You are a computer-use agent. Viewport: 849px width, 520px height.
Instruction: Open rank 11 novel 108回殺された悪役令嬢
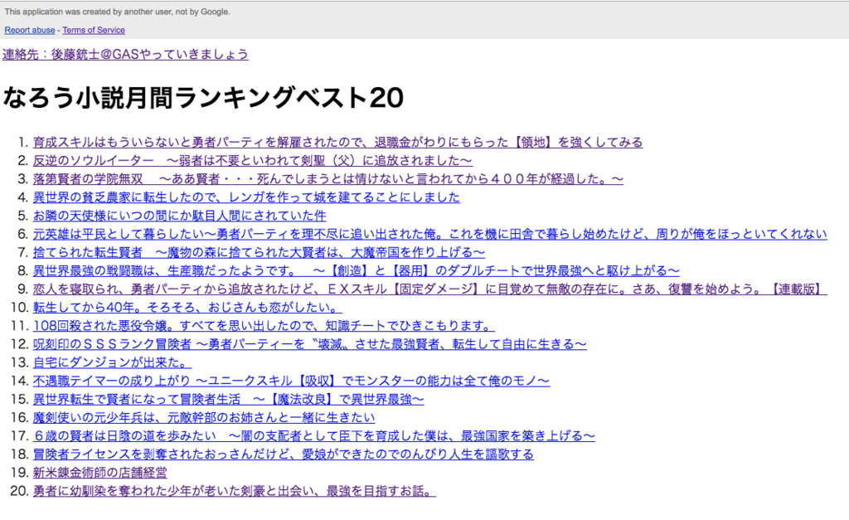[x=264, y=326]
